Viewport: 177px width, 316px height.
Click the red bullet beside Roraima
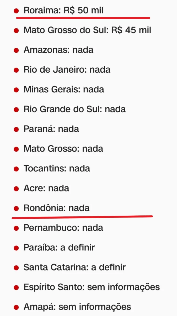(16, 11)
